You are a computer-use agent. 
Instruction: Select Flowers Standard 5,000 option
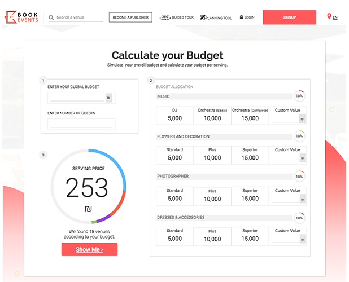click(x=174, y=155)
